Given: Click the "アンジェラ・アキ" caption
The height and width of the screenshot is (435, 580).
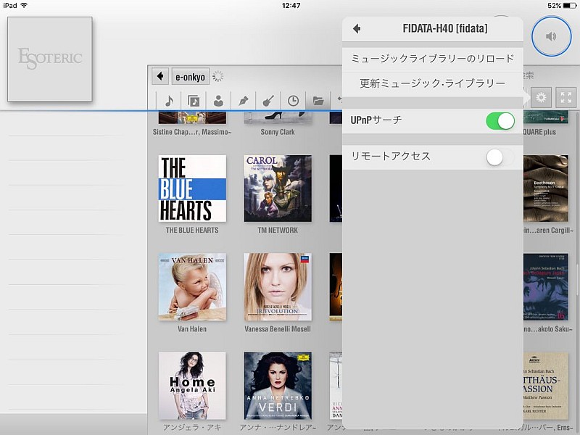Looking at the screenshot, I should (x=192, y=427).
